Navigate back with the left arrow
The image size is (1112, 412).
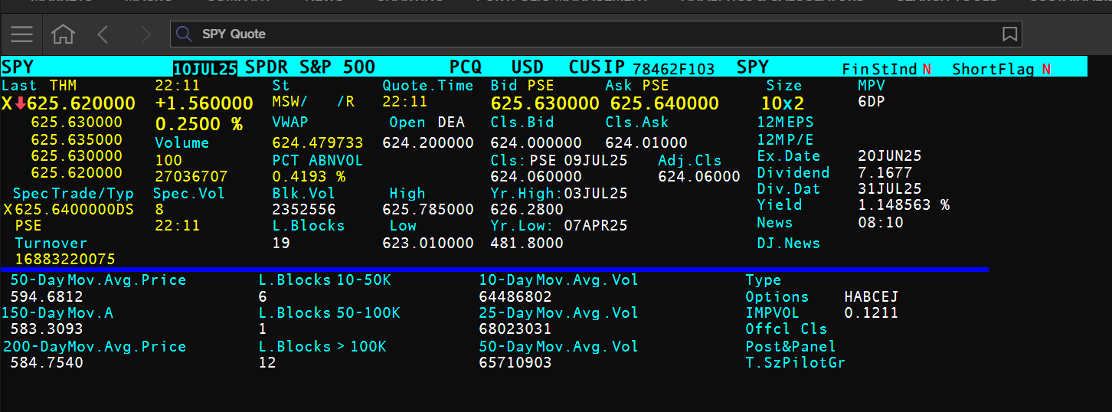coord(103,34)
